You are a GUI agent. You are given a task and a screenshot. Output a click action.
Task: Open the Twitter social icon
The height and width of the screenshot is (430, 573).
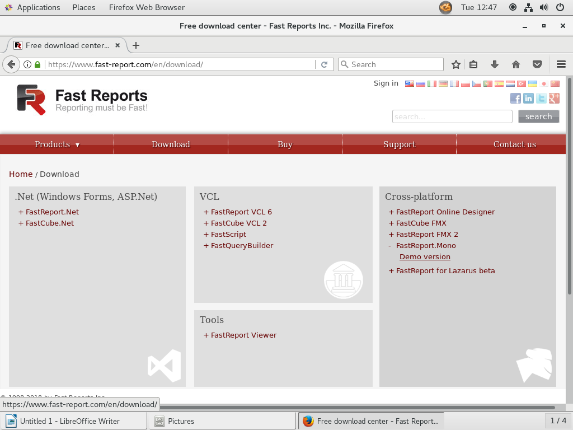pos(541,98)
